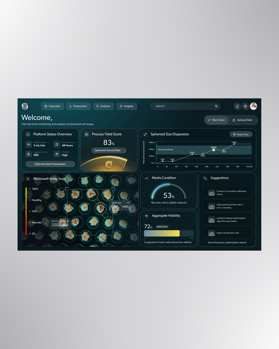Click the Media Flow Rate icon
The width and height of the screenshot is (279, 349).
28,144
